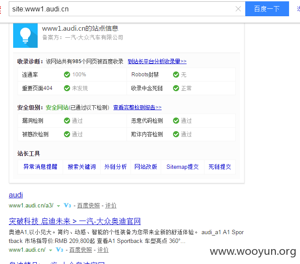Open the audi search result title

[16, 195]
